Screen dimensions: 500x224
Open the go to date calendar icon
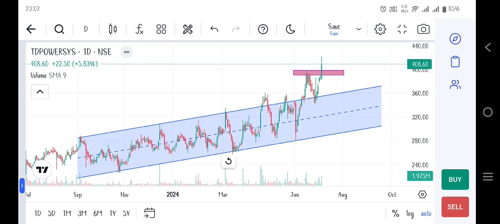(x=150, y=213)
